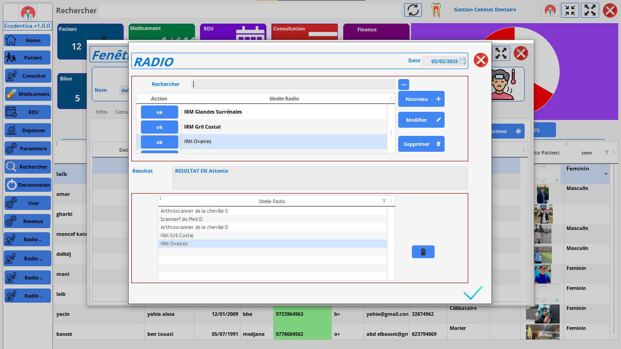The height and width of the screenshot is (349, 621).
Task: Click the trash icon below selected radios
Action: pyautogui.click(x=423, y=252)
